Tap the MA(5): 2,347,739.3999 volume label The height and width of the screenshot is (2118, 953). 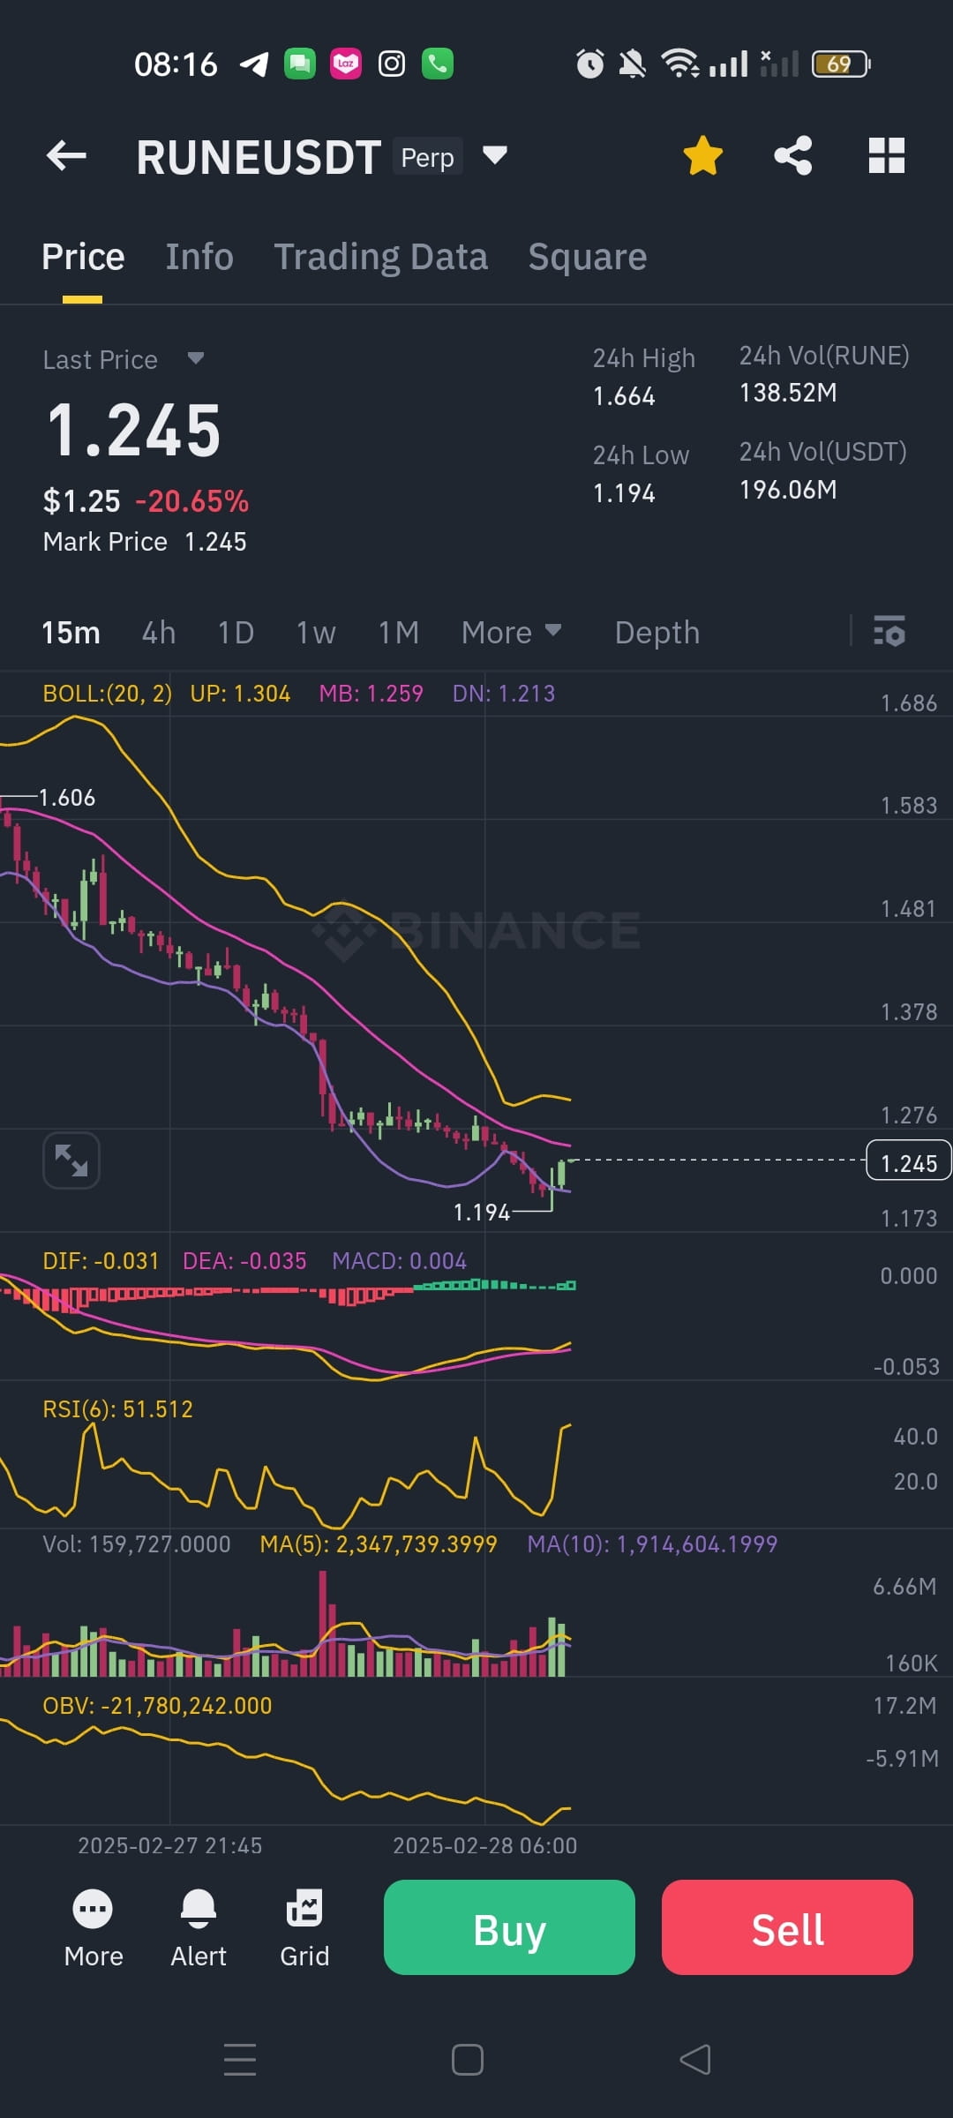[379, 1544]
